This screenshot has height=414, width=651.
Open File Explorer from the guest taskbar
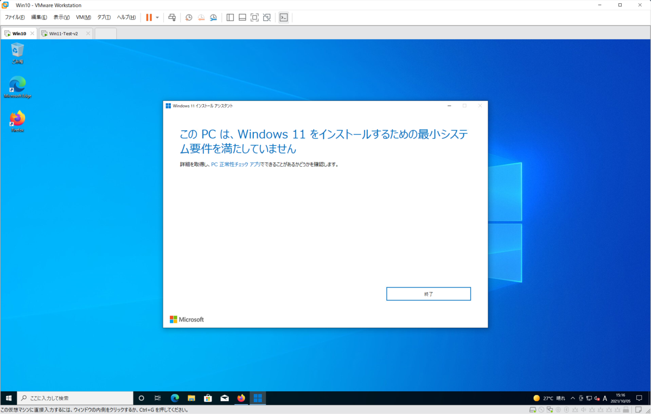point(191,398)
